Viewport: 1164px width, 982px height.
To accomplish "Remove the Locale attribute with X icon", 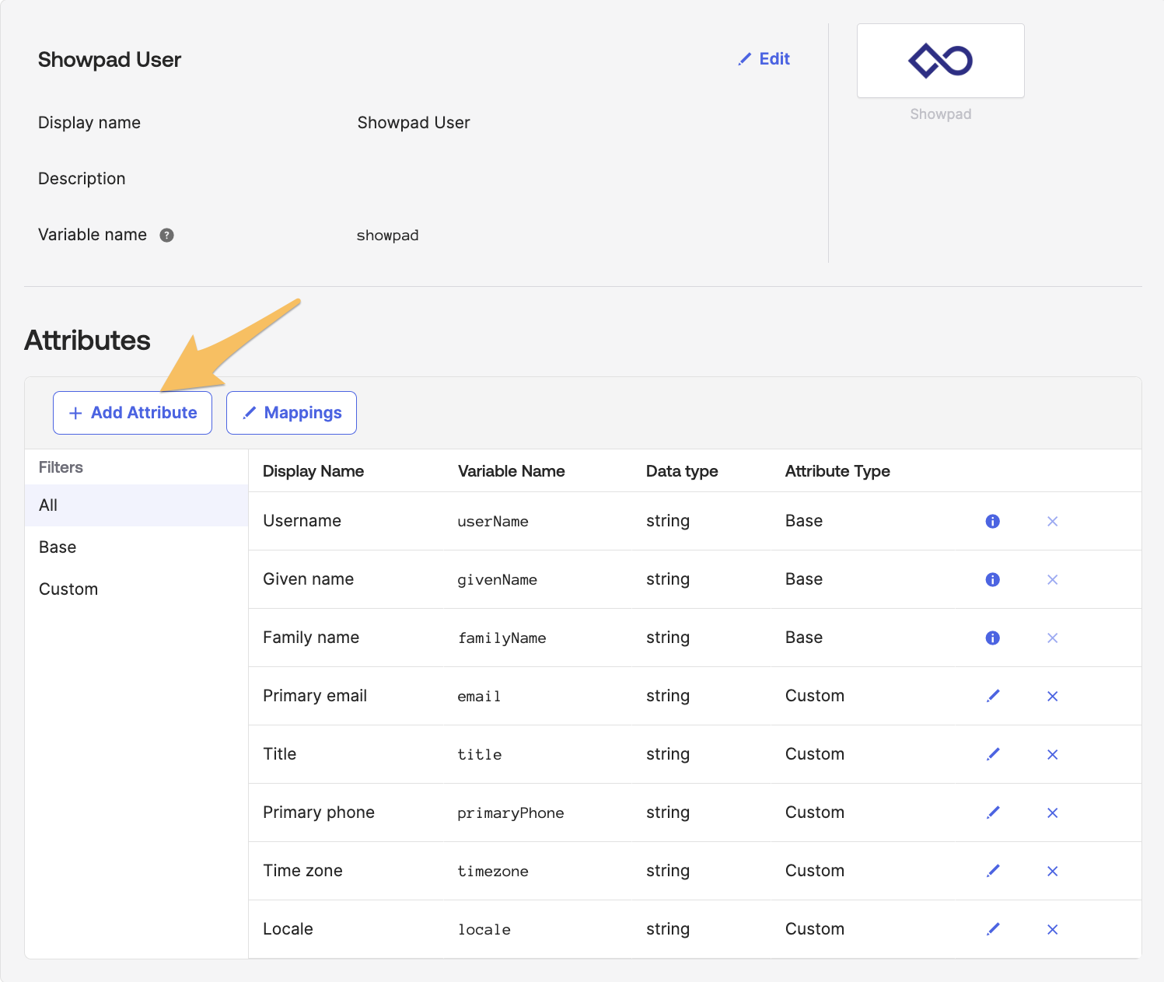I will [1052, 929].
